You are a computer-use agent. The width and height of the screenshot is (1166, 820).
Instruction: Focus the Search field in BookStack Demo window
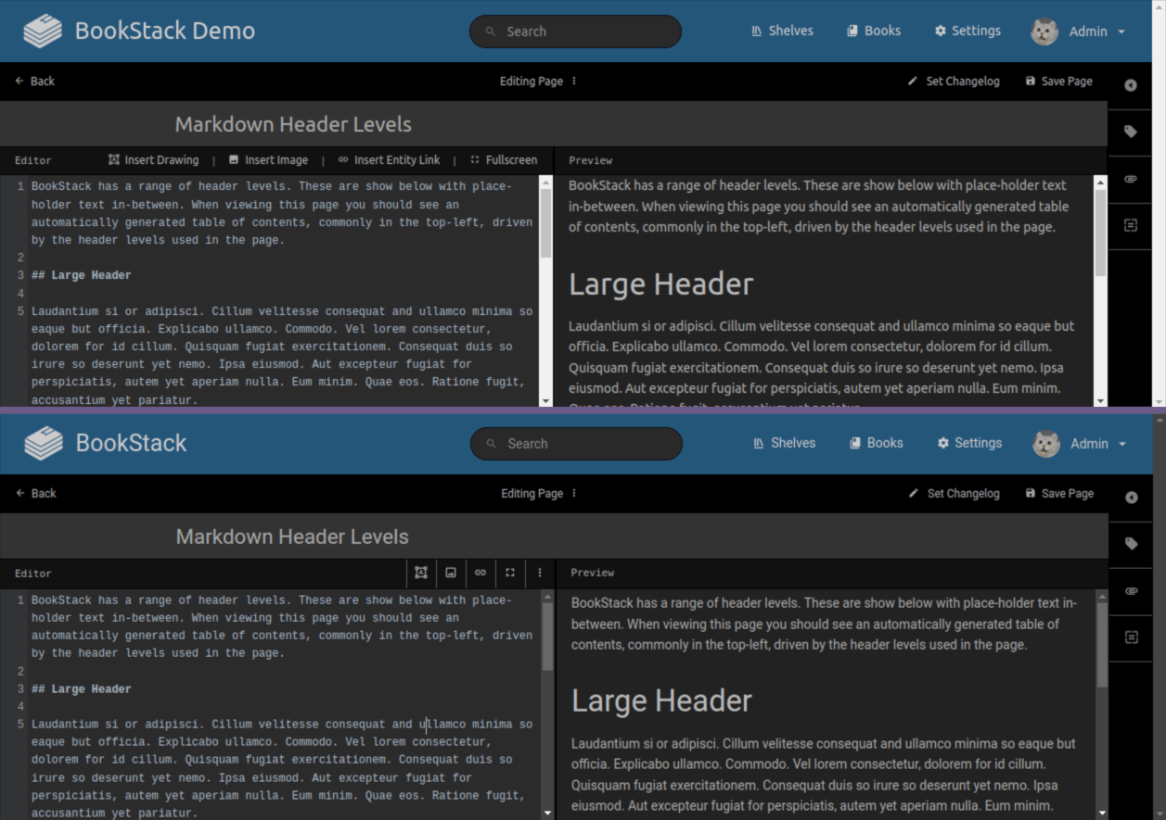[575, 32]
